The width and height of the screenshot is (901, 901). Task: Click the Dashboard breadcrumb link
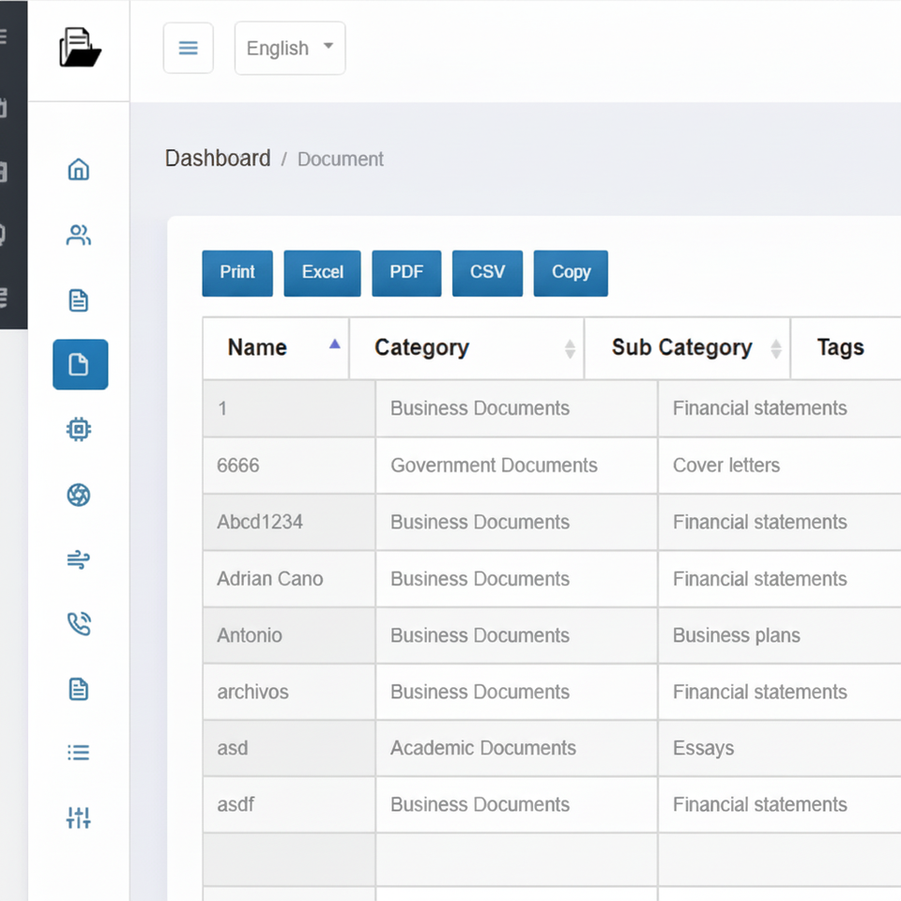pos(218,159)
